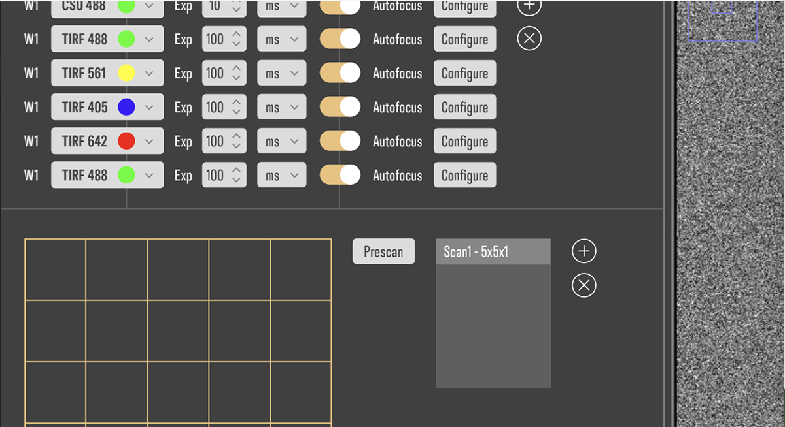Image resolution: width=785 pixels, height=427 pixels.
Task: Click the green dot on last TIRF 488
Action: click(x=126, y=175)
